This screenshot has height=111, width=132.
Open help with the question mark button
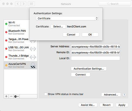pos(124,95)
